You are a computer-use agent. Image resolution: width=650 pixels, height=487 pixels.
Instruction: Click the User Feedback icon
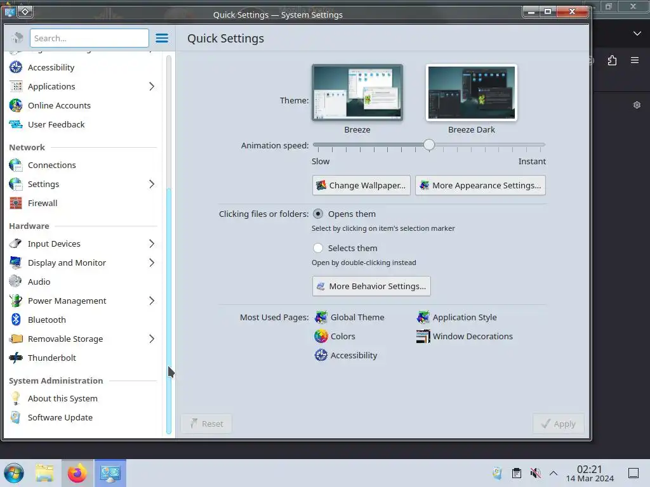16,124
